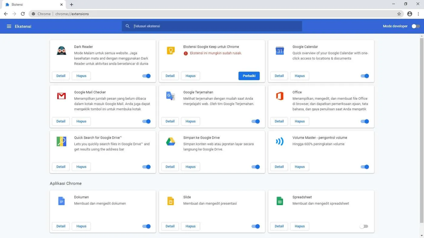Disable the Dark Reader extension toggle
Screen dimensions: 424x238
tap(147, 76)
